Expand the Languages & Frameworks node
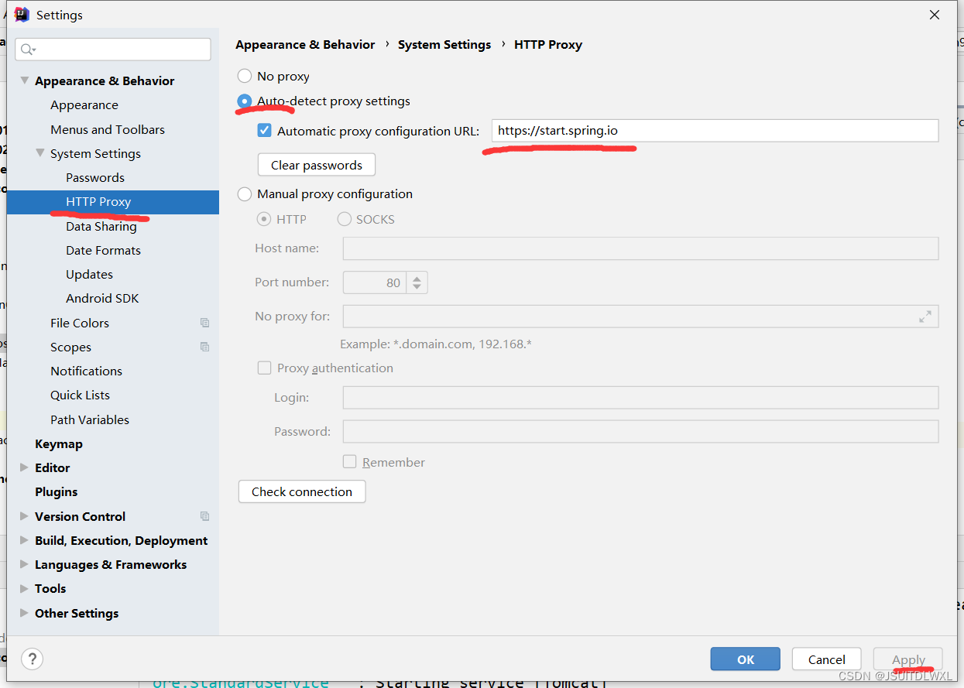 [23, 564]
